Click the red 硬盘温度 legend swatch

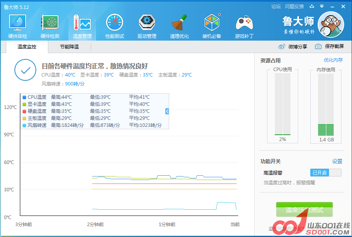pyautogui.click(x=25, y=111)
